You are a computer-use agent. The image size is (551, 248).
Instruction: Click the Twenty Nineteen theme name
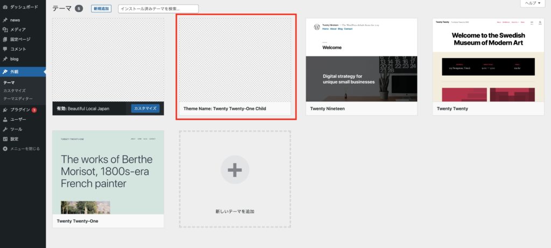coord(327,109)
